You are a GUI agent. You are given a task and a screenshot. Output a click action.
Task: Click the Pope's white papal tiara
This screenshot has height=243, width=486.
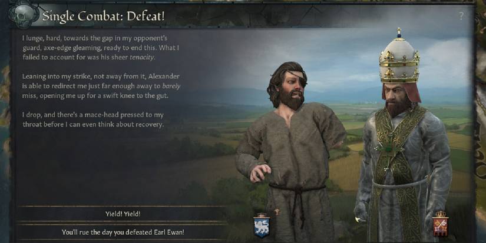399,56
